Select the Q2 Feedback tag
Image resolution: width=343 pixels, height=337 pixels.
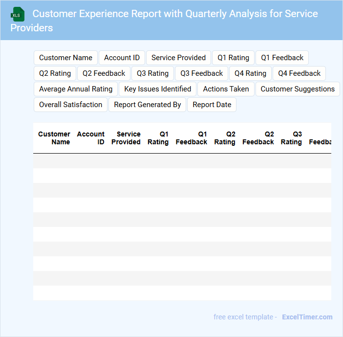104,73
